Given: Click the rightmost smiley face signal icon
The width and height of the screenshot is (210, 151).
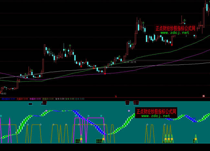Looking at the screenshot, I should tap(195, 139).
